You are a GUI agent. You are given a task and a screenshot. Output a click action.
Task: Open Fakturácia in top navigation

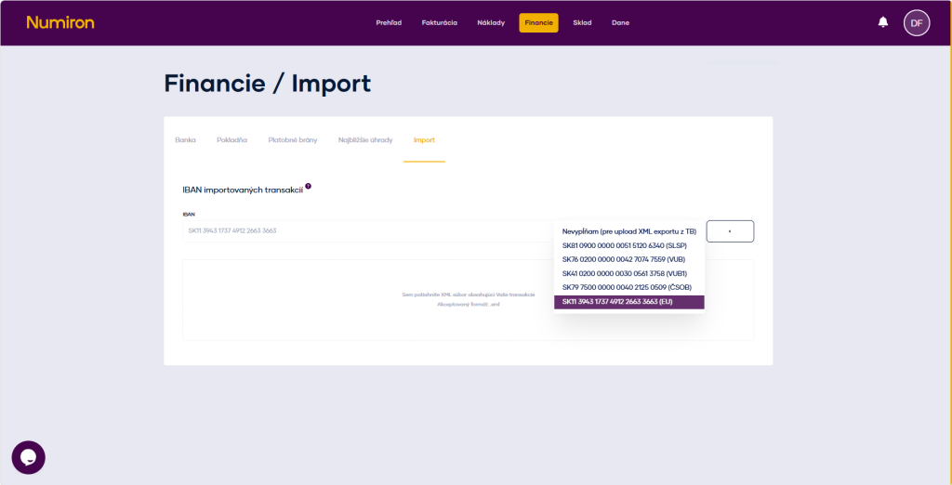click(x=440, y=23)
